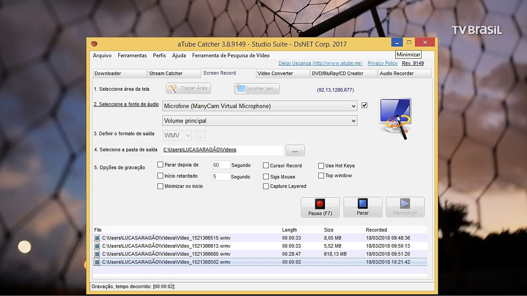Click the Seleccione a fonte de áudio label
This screenshot has height=296, width=527.
click(x=126, y=104)
